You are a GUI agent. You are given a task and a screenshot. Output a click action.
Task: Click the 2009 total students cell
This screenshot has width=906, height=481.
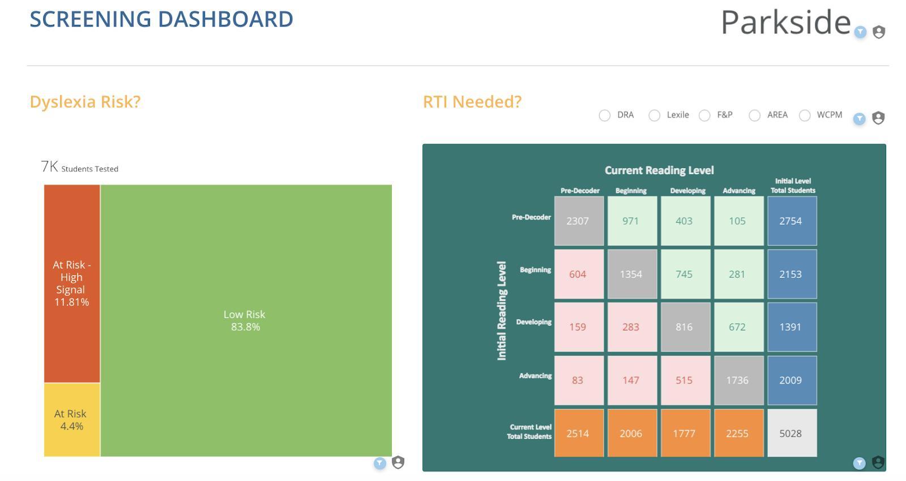coord(792,380)
